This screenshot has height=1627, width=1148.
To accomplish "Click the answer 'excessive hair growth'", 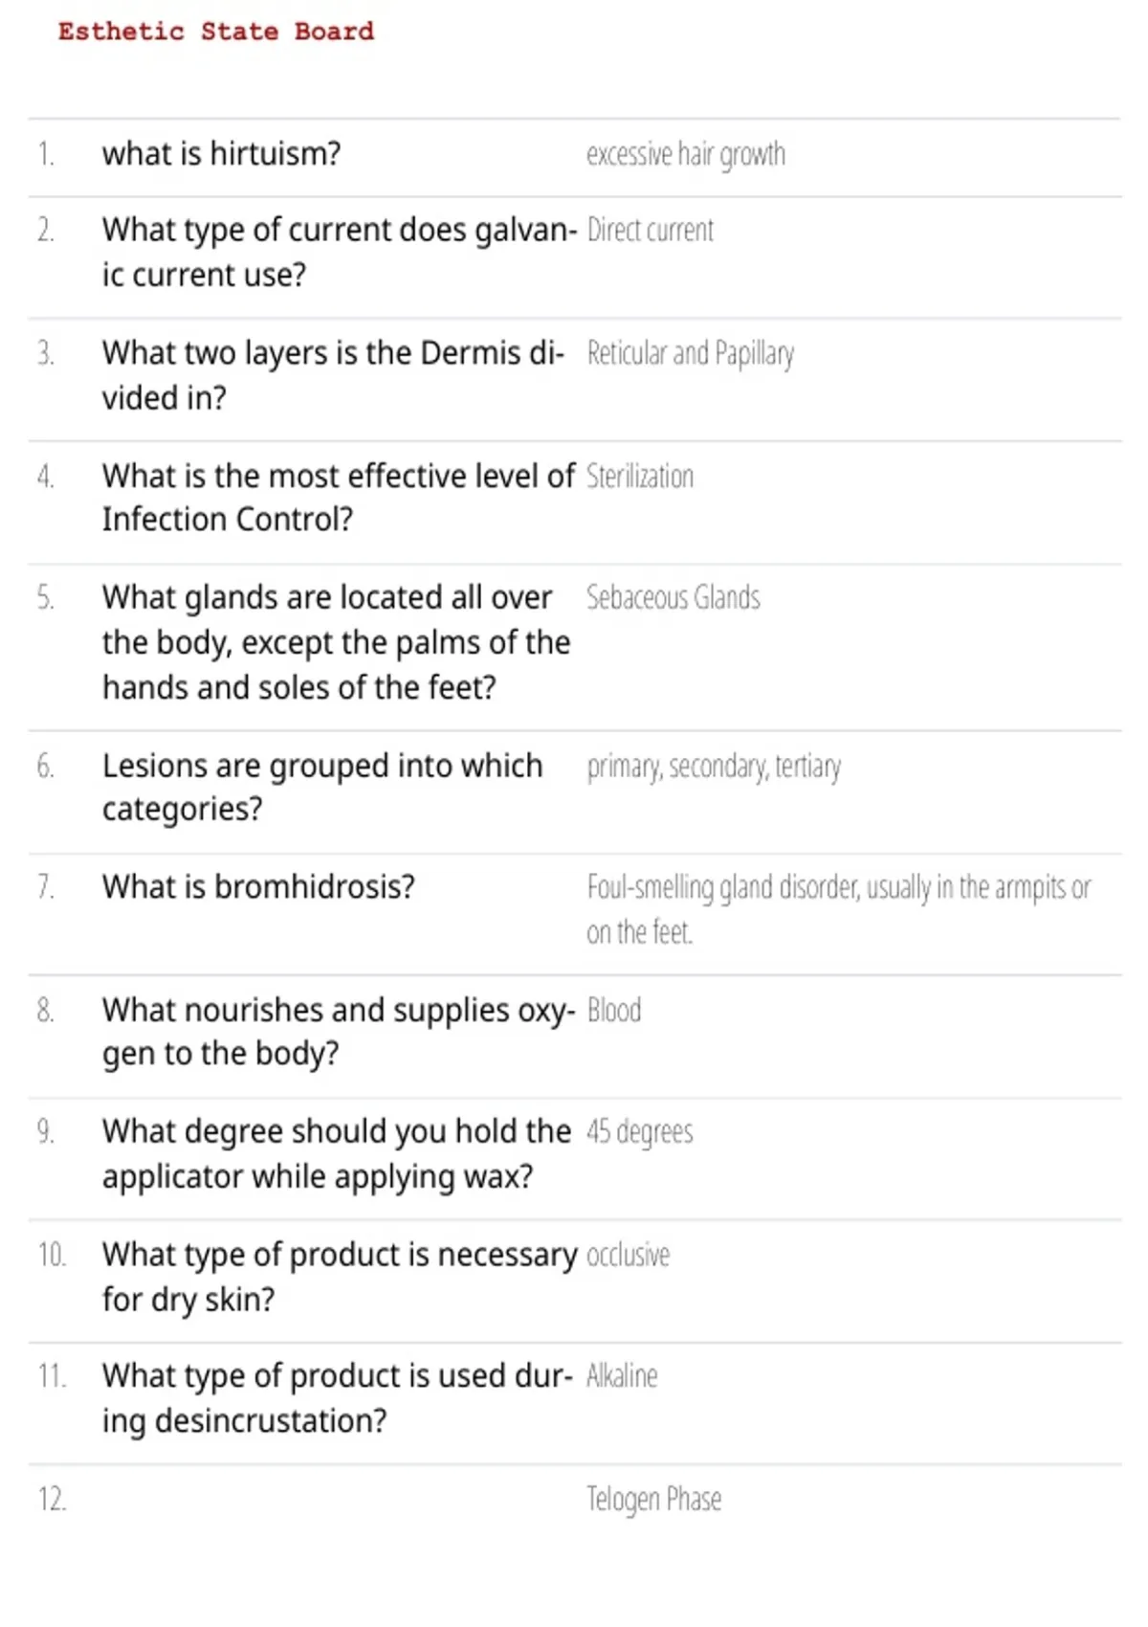I will pyautogui.click(x=686, y=154).
